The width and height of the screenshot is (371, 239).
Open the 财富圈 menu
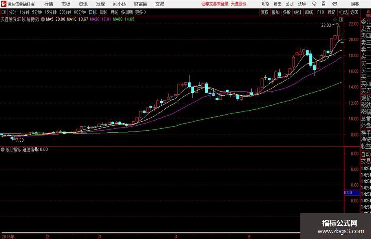(x=141, y=4)
